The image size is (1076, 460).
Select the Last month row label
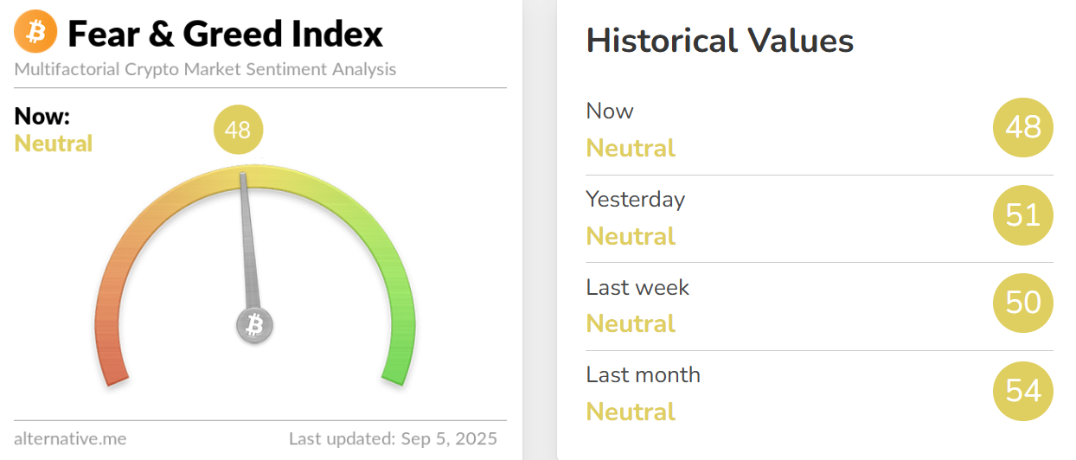coord(643,374)
